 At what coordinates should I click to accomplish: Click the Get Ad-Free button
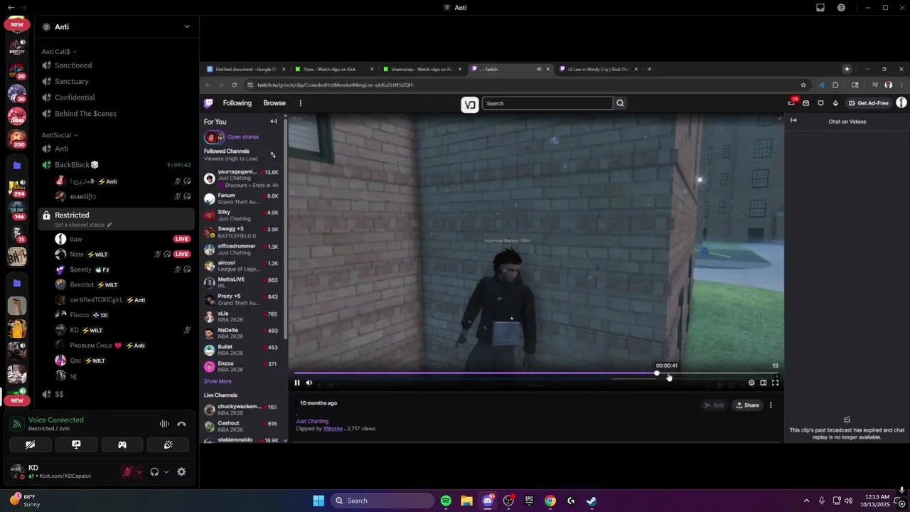pyautogui.click(x=869, y=103)
